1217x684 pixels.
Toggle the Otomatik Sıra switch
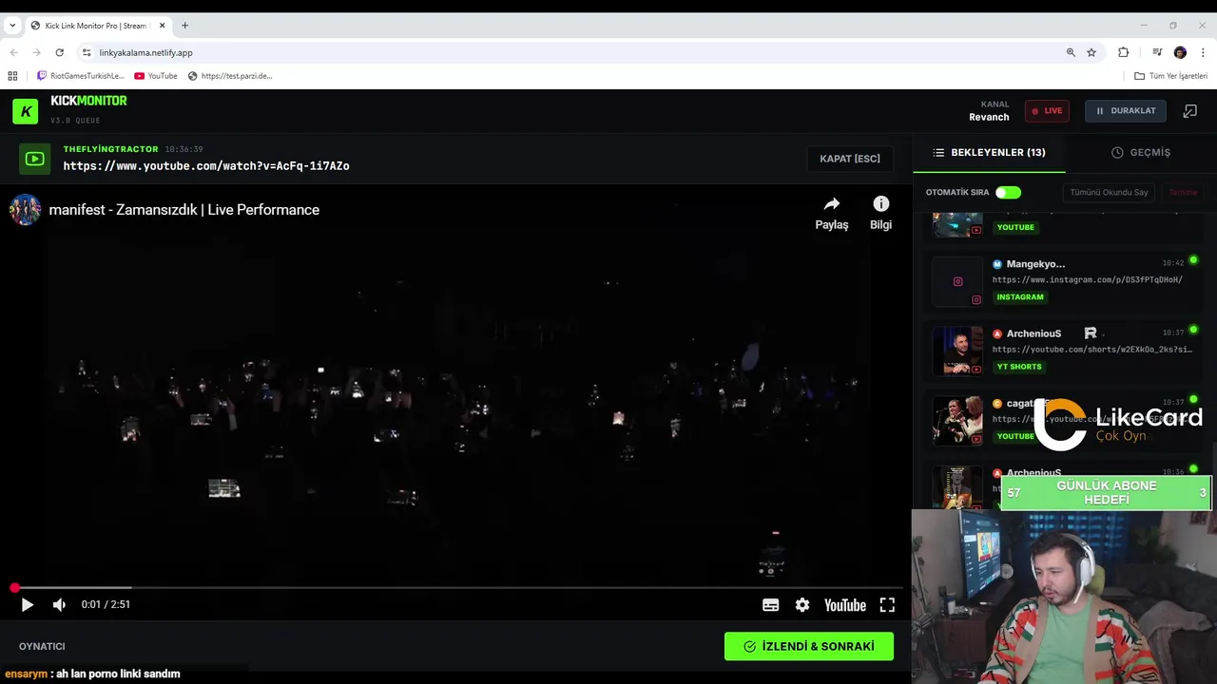point(1008,193)
